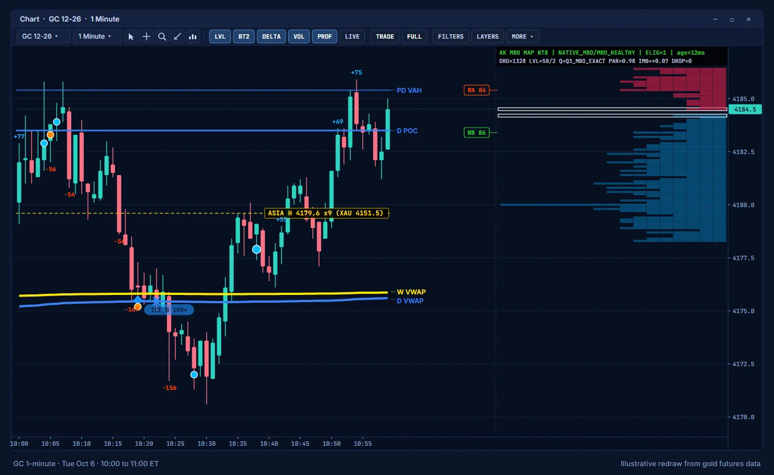Click the FULL button

point(414,36)
